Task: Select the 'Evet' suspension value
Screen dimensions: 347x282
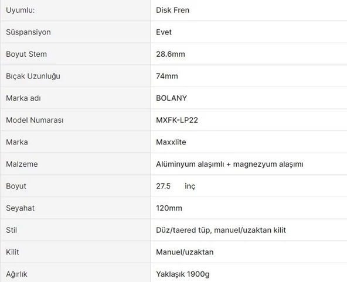Action: coord(164,32)
